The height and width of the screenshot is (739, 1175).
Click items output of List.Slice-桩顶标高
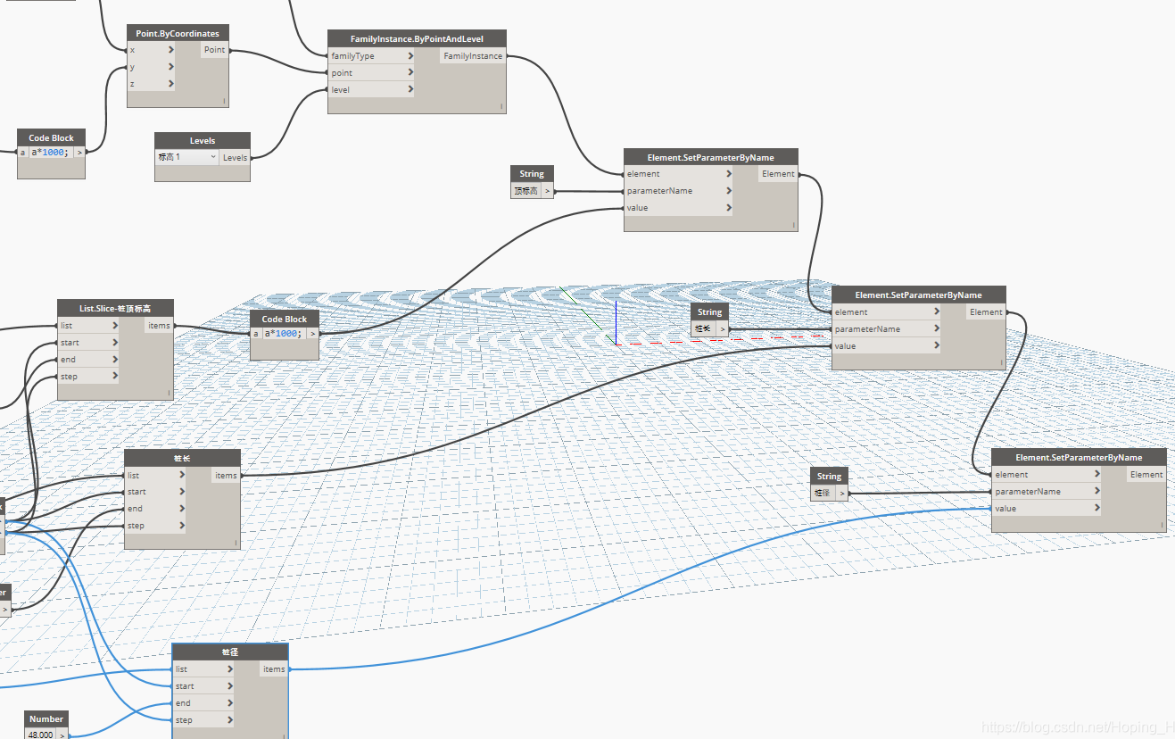pyautogui.click(x=159, y=326)
